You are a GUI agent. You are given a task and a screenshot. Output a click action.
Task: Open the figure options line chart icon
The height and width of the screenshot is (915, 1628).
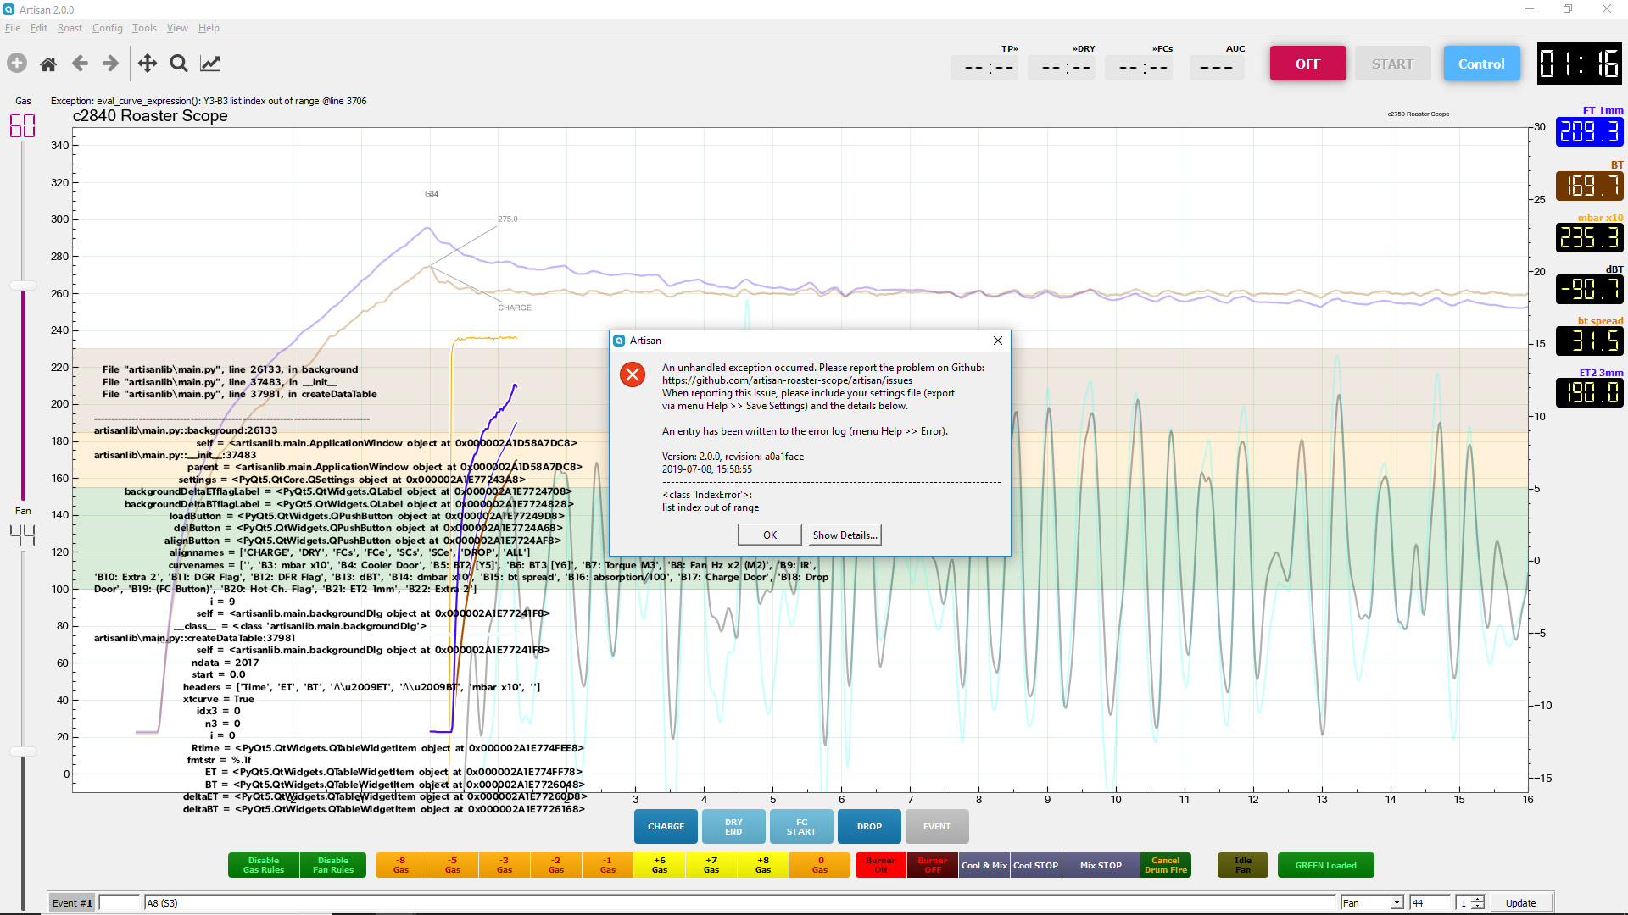210,64
